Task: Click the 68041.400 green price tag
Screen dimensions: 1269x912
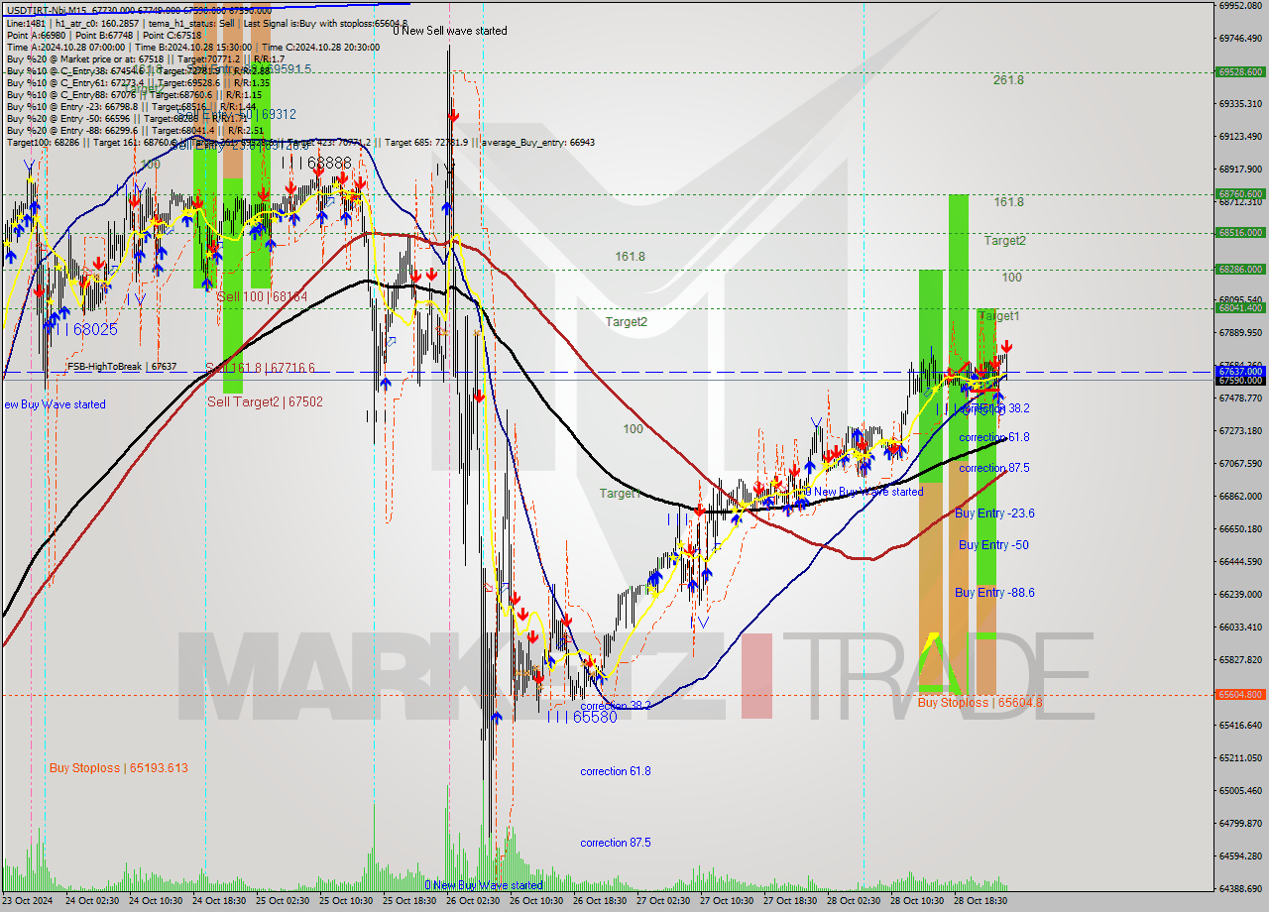Action: click(1239, 307)
